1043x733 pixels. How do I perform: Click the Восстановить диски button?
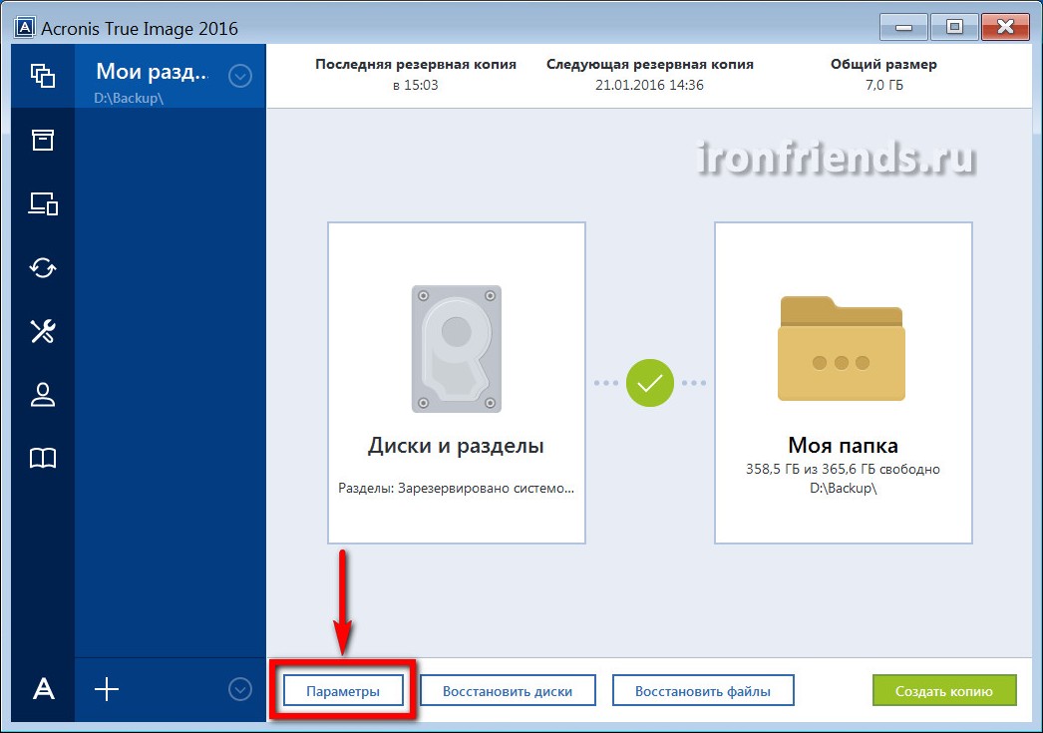coord(508,691)
